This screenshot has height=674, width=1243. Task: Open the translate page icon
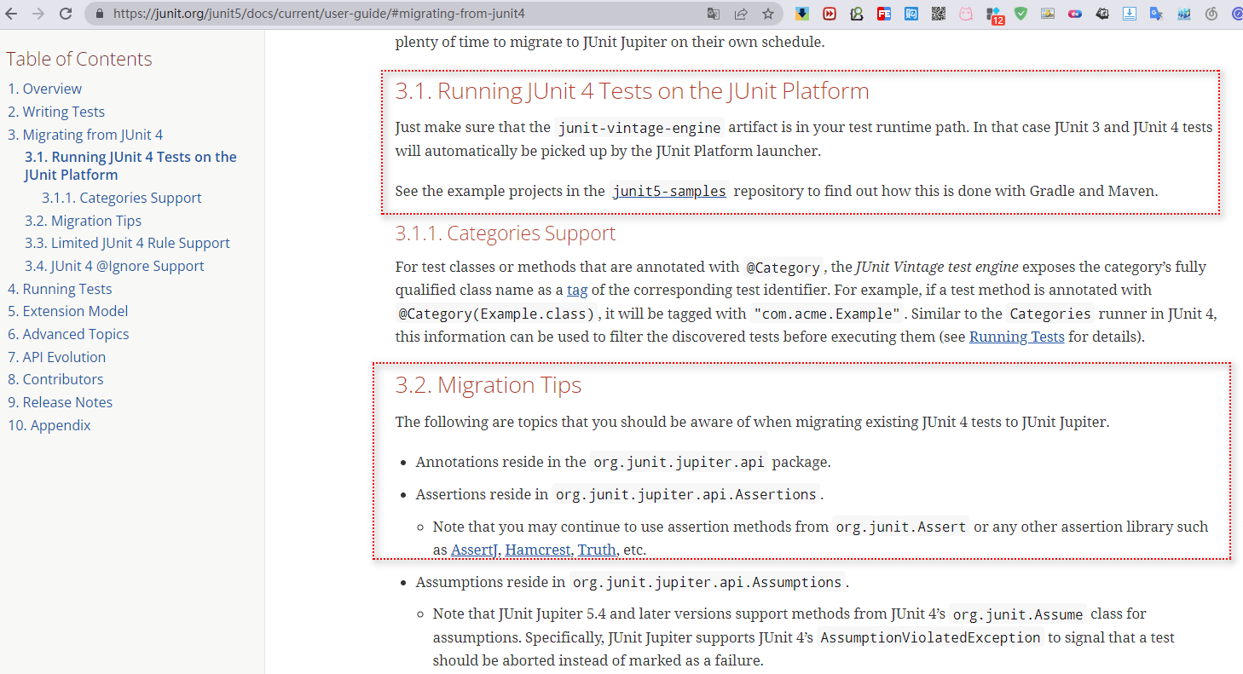coord(714,14)
